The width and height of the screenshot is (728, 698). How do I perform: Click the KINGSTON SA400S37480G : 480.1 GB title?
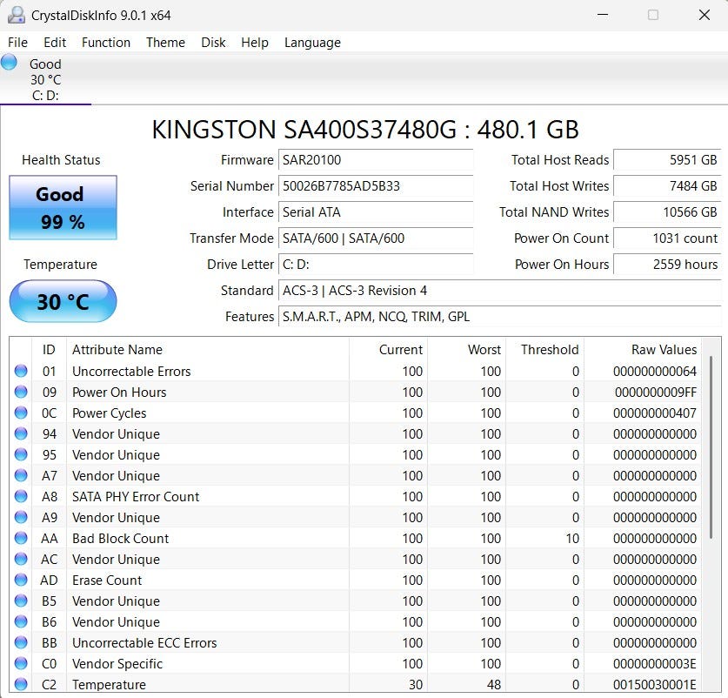pos(365,130)
